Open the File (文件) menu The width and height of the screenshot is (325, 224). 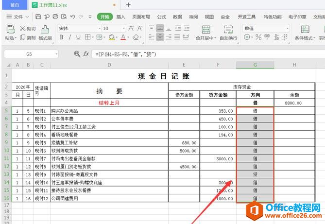pyautogui.click(x=18, y=17)
